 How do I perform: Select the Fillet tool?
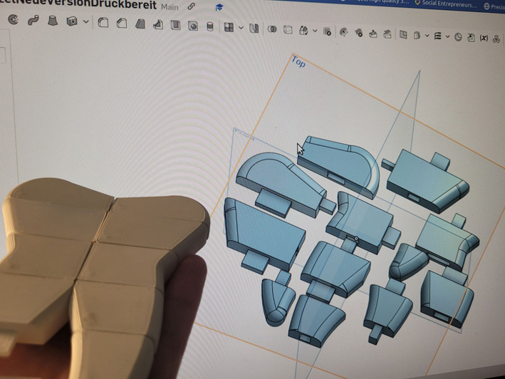[x=103, y=23]
